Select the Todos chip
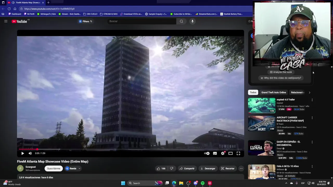This screenshot has width=333, height=187. pyautogui.click(x=253, y=92)
